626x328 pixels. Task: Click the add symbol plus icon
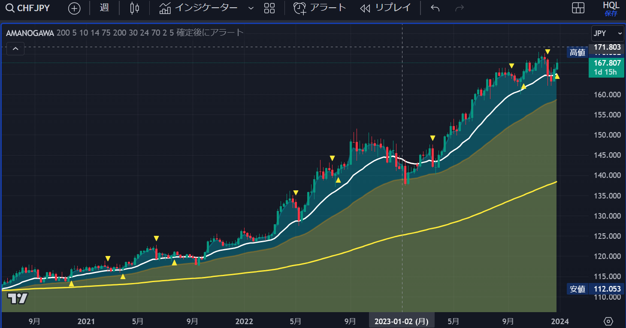74,8
